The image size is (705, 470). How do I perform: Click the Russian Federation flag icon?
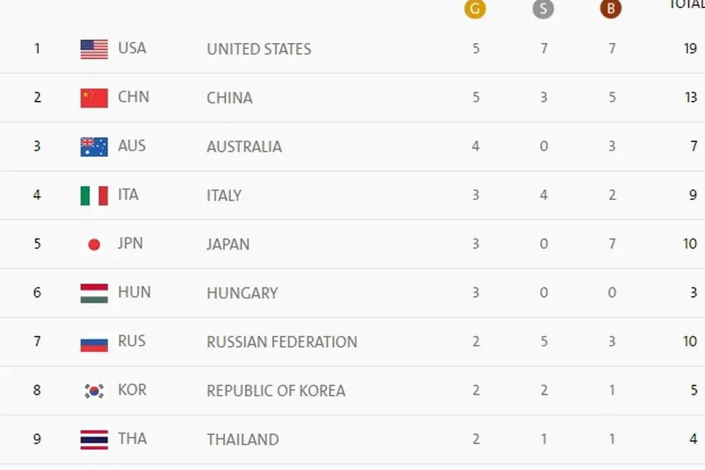coord(94,342)
